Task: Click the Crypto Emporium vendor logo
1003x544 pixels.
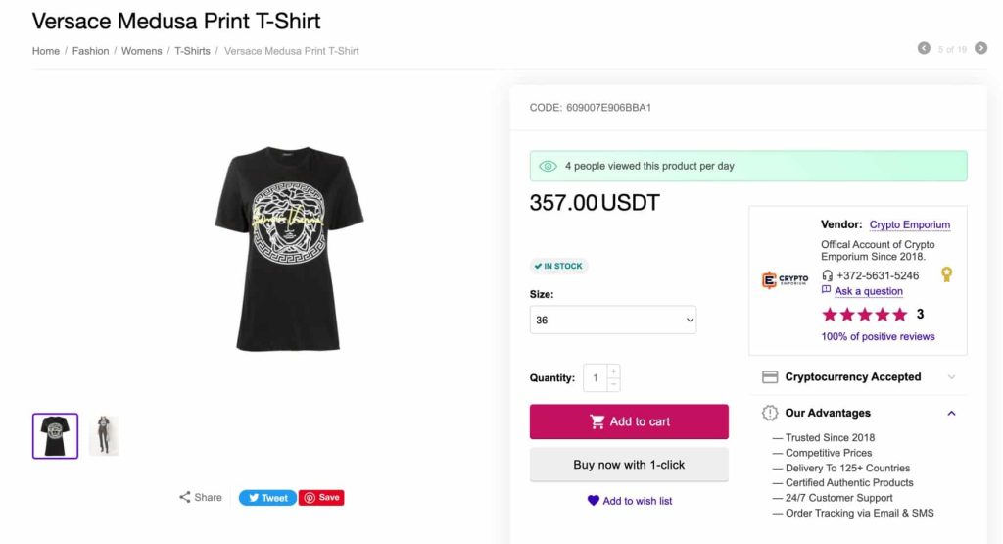Action: (785, 279)
